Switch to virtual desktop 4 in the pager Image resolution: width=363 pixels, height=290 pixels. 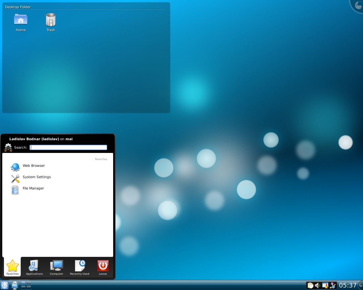tap(29, 287)
